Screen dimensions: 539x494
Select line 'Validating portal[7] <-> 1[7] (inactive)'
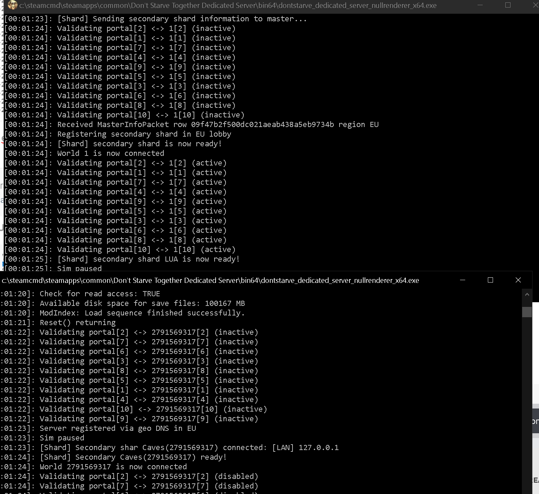point(120,48)
